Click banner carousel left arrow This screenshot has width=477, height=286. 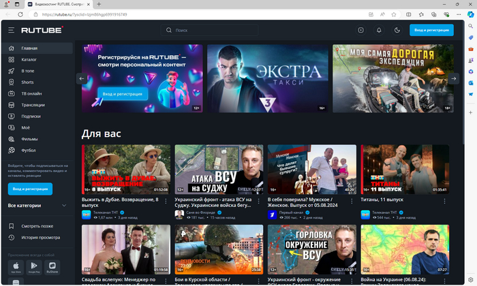pos(82,78)
